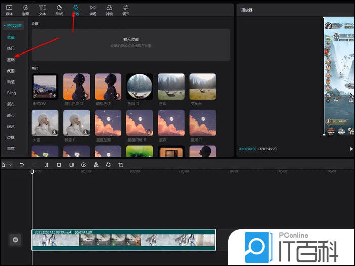Select the 老式DV effect thumbnail
This screenshot has height=266, width=355.
click(x=45, y=86)
